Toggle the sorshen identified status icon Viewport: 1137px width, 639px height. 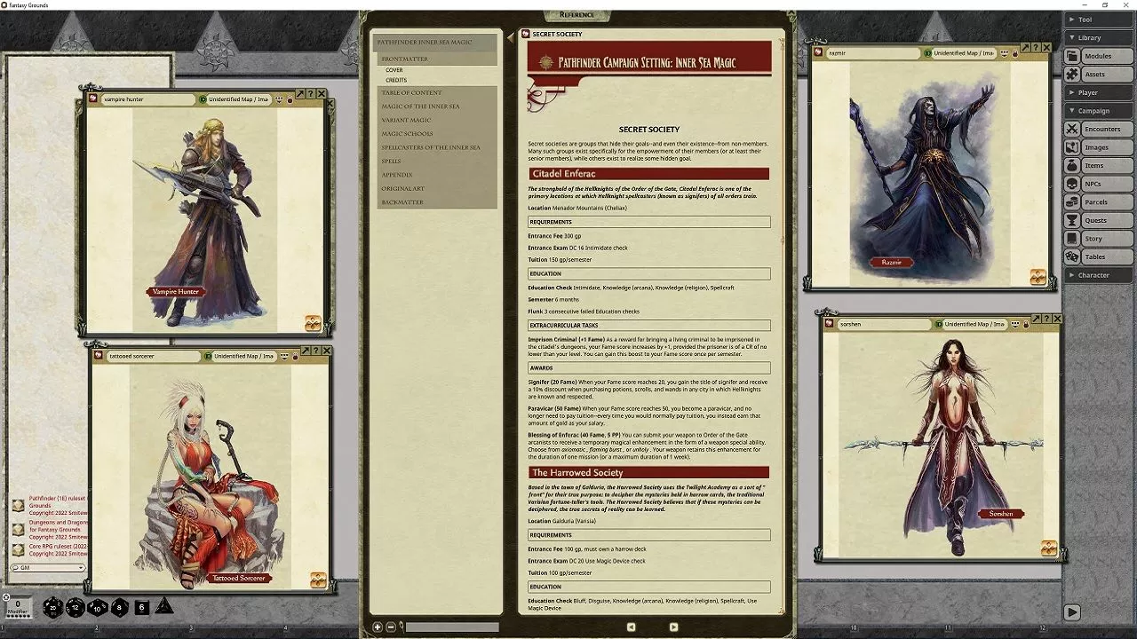(x=939, y=324)
